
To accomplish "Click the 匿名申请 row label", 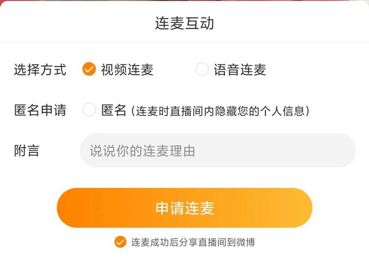I will point(40,110).
